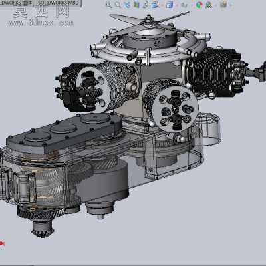Click the Hide/Show Items icon
Viewport: 266px width, 266px height.
coord(184,5)
